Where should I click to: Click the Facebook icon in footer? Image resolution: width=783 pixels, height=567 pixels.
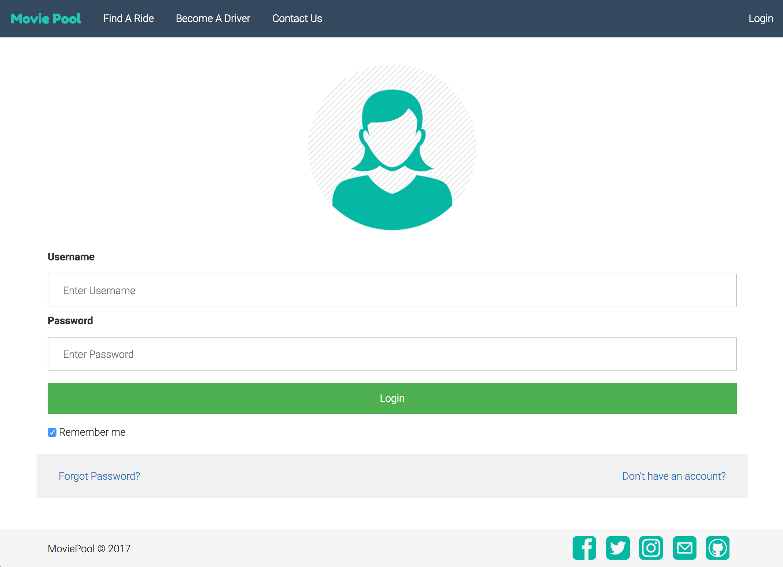click(584, 548)
